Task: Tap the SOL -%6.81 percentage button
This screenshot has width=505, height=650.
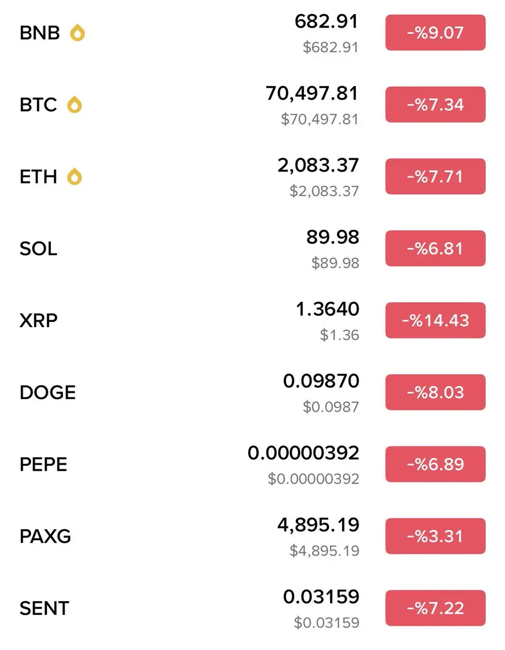Action: click(x=435, y=249)
